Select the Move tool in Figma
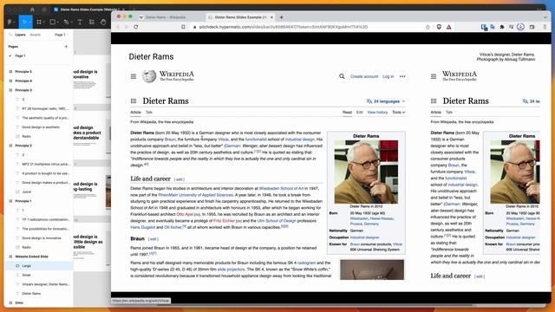Image resolution: width=555 pixels, height=312 pixels. click(x=25, y=22)
